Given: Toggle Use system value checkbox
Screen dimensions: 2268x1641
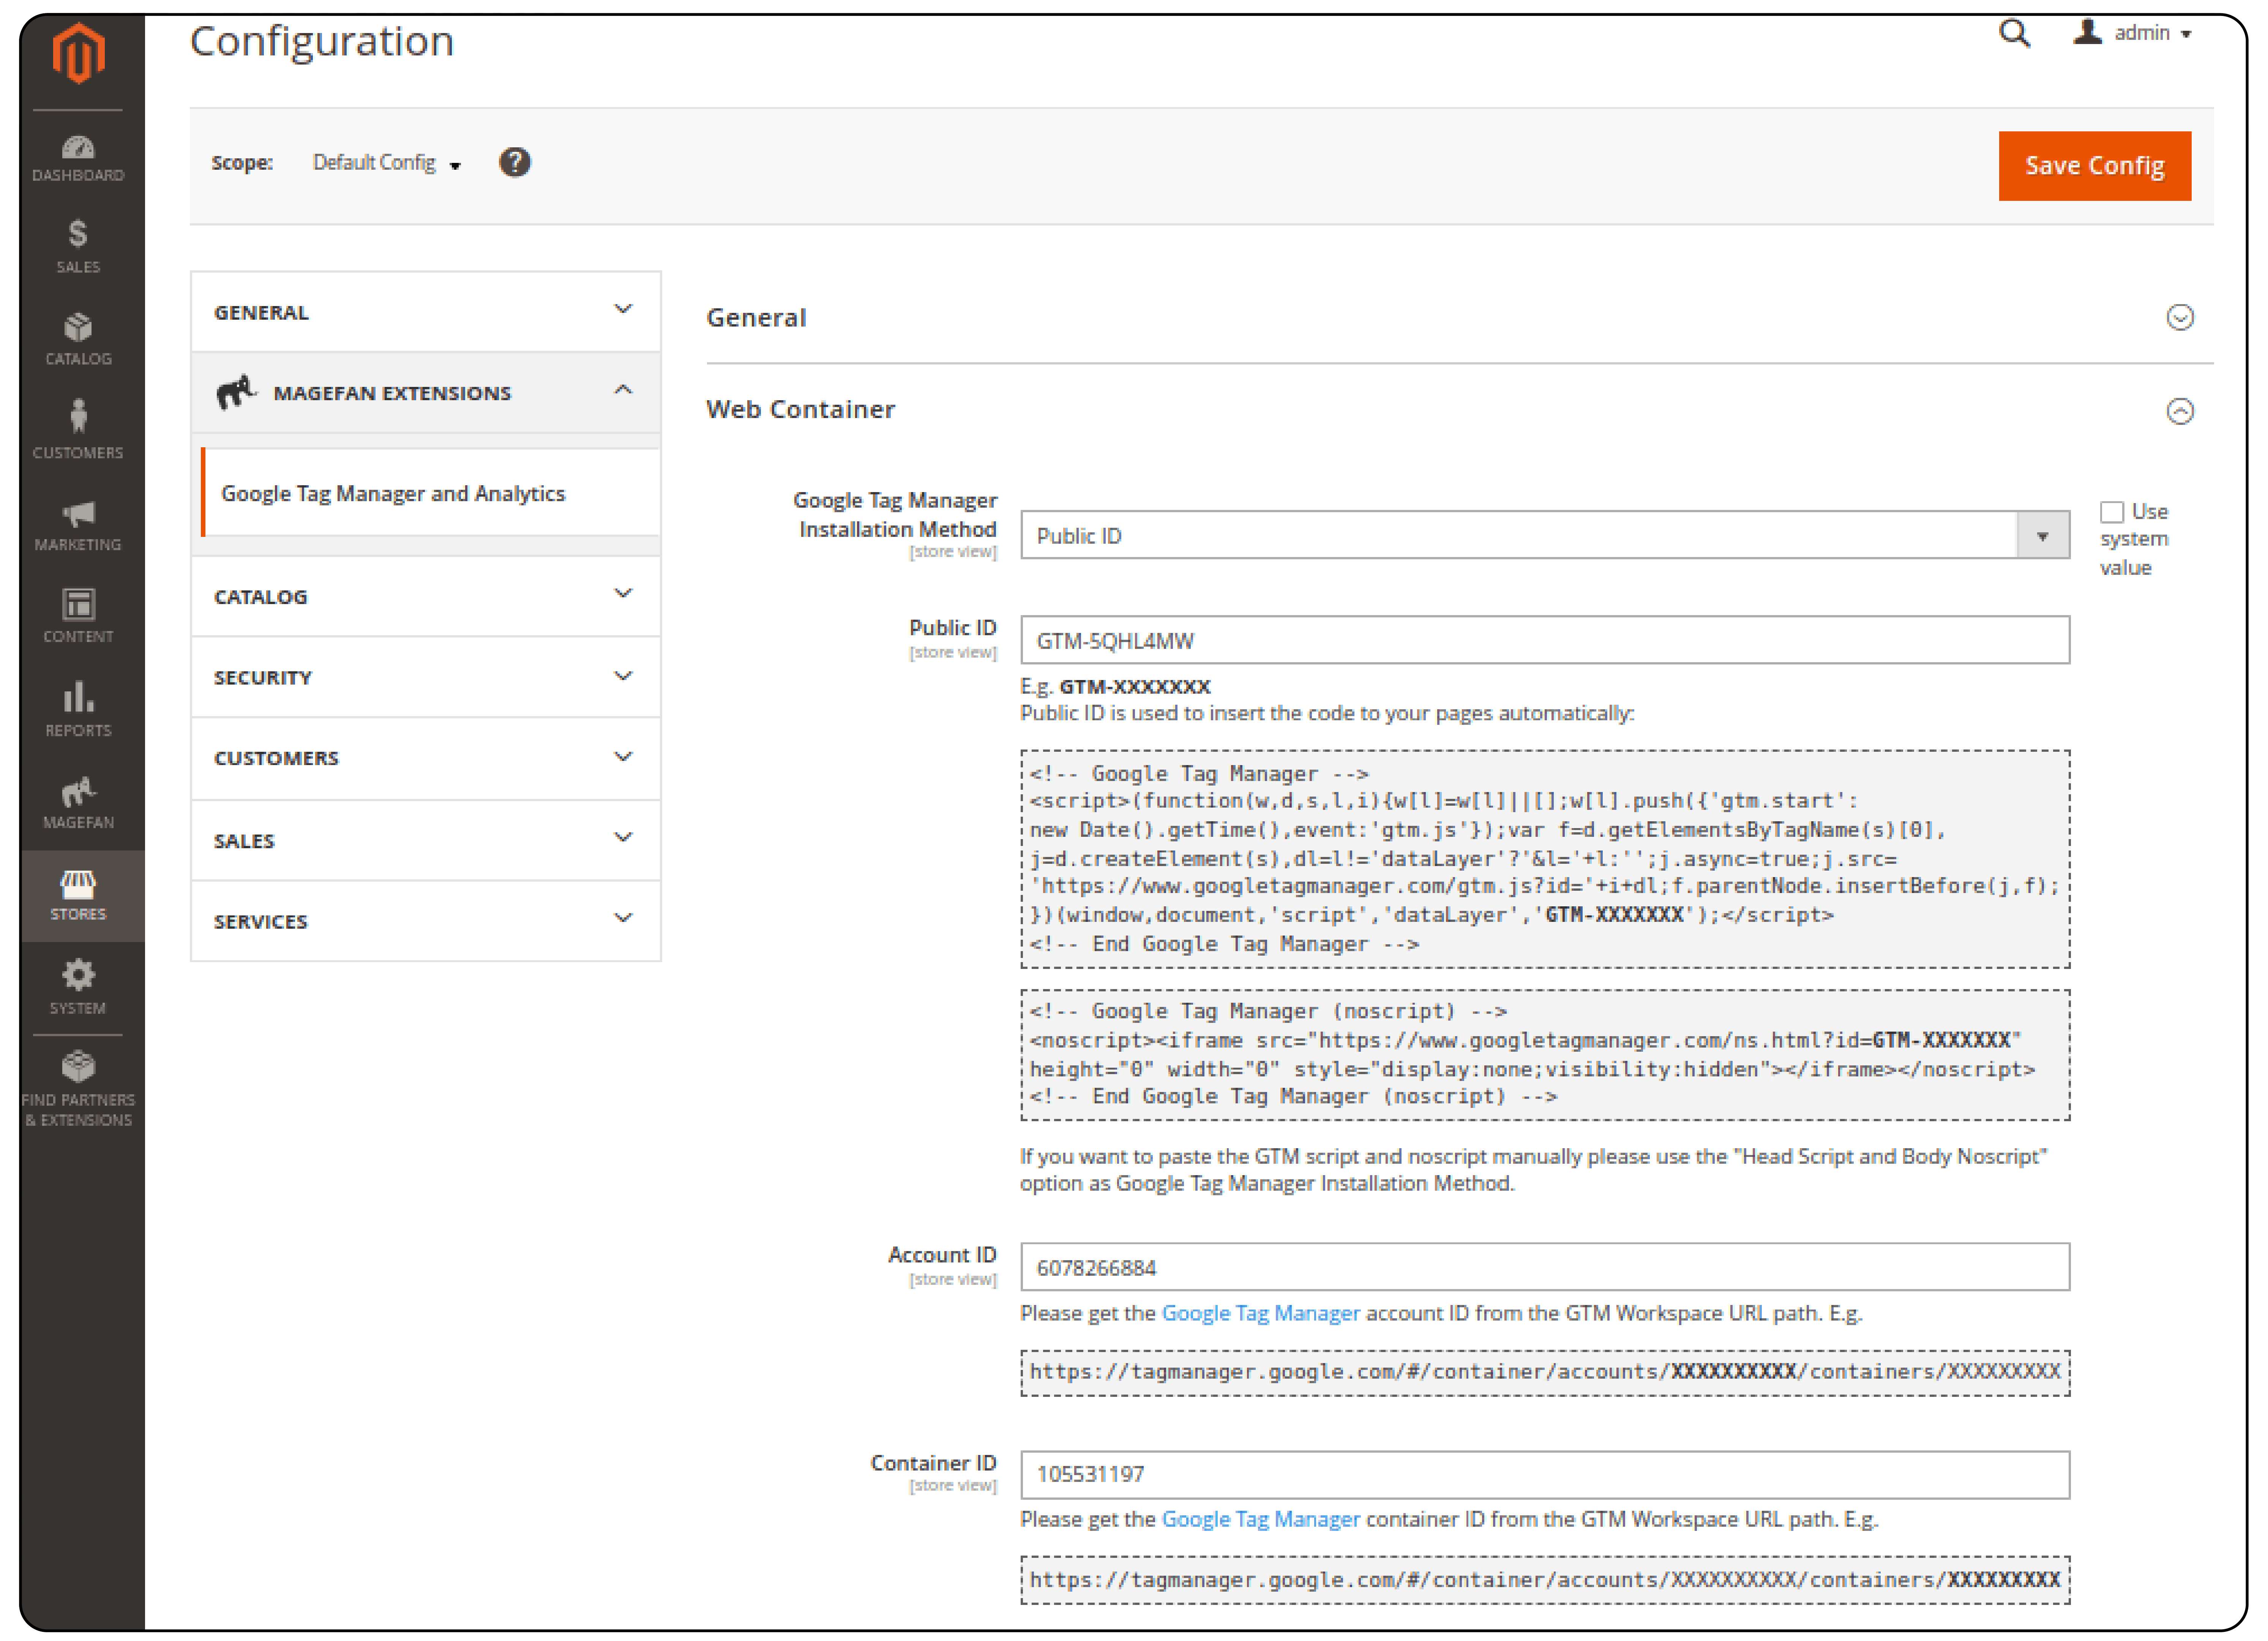Looking at the screenshot, I should pyautogui.click(x=2111, y=512).
